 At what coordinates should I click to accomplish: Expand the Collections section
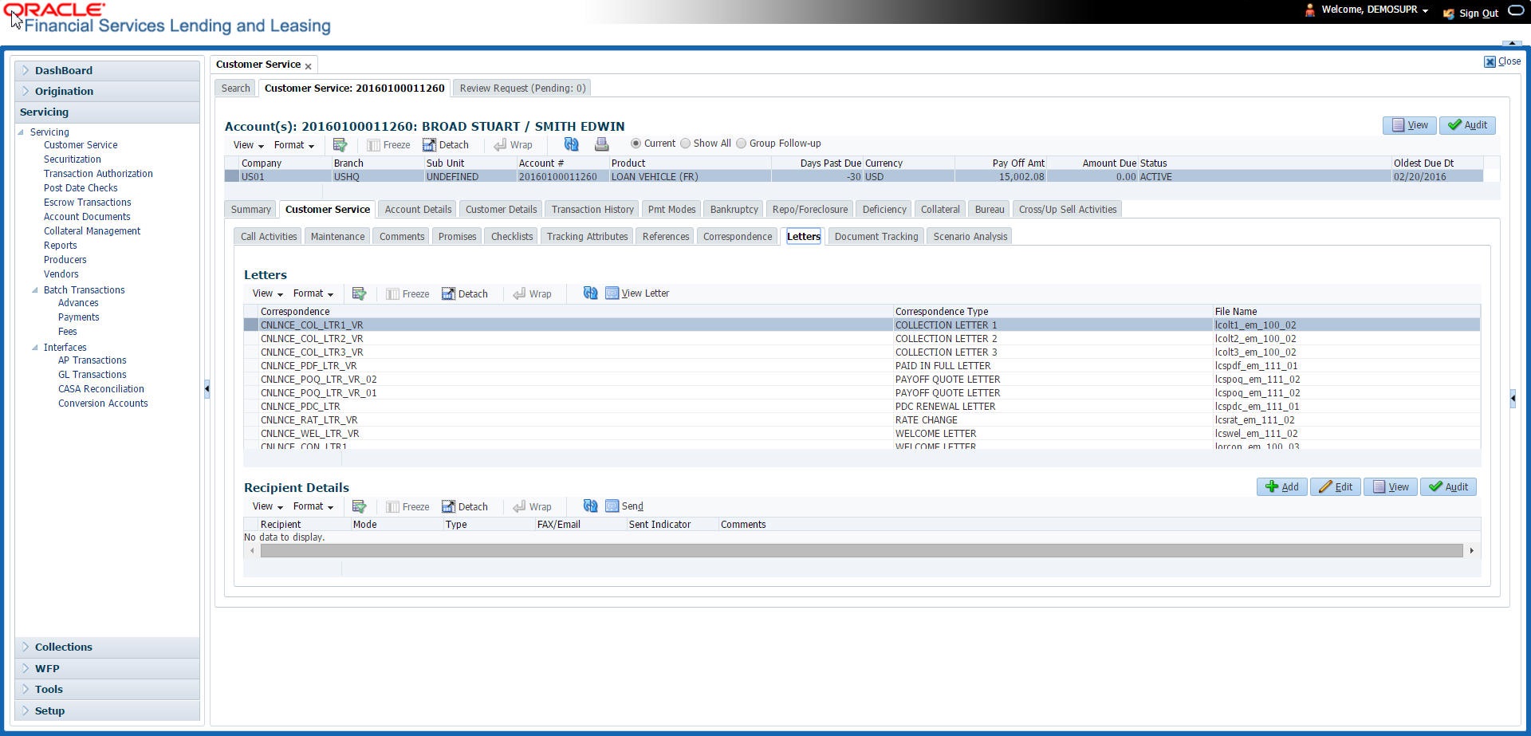[26, 647]
